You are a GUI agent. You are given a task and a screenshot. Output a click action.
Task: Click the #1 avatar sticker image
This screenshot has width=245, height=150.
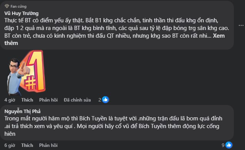click(27, 73)
